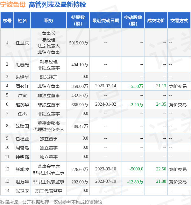The width and height of the screenshot is (191, 205).
Task: Click the 最近变动日期 column header
Action: (x=106, y=21)
